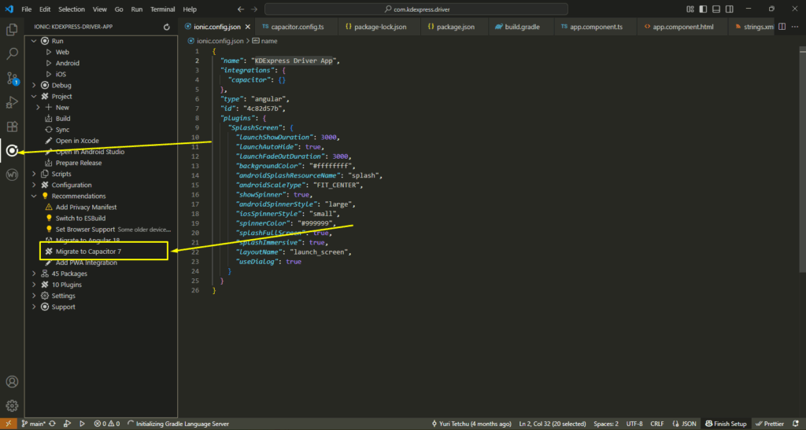806x430 pixels.
Task: Click the Ionic extension icon in activity bar
Action: click(x=12, y=150)
